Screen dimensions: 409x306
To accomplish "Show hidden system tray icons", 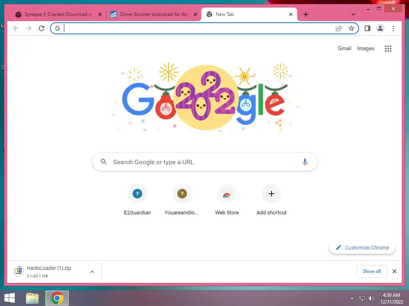I will (x=352, y=298).
